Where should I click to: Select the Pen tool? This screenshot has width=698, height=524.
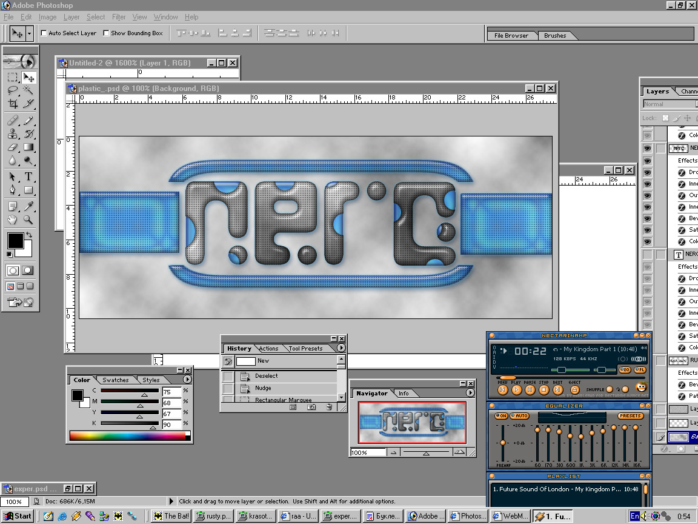tap(13, 190)
